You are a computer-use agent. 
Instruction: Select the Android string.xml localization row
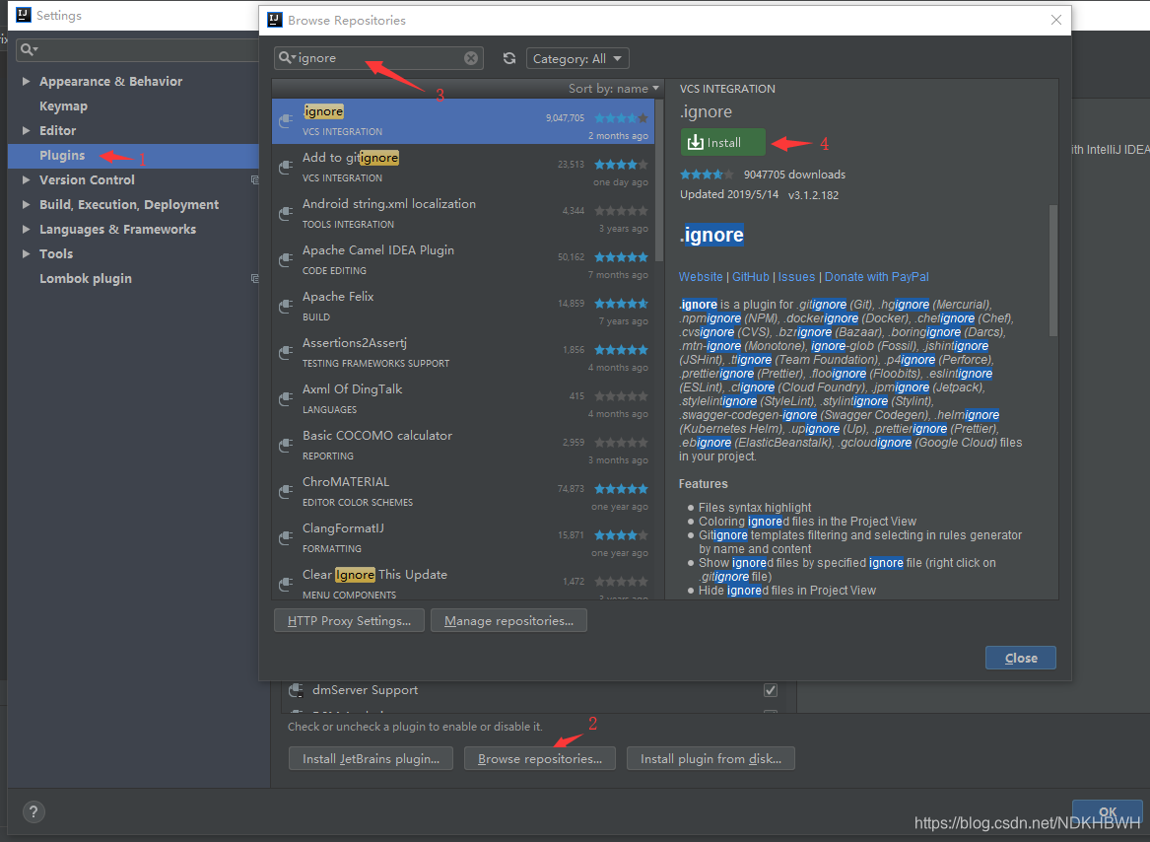[463, 214]
